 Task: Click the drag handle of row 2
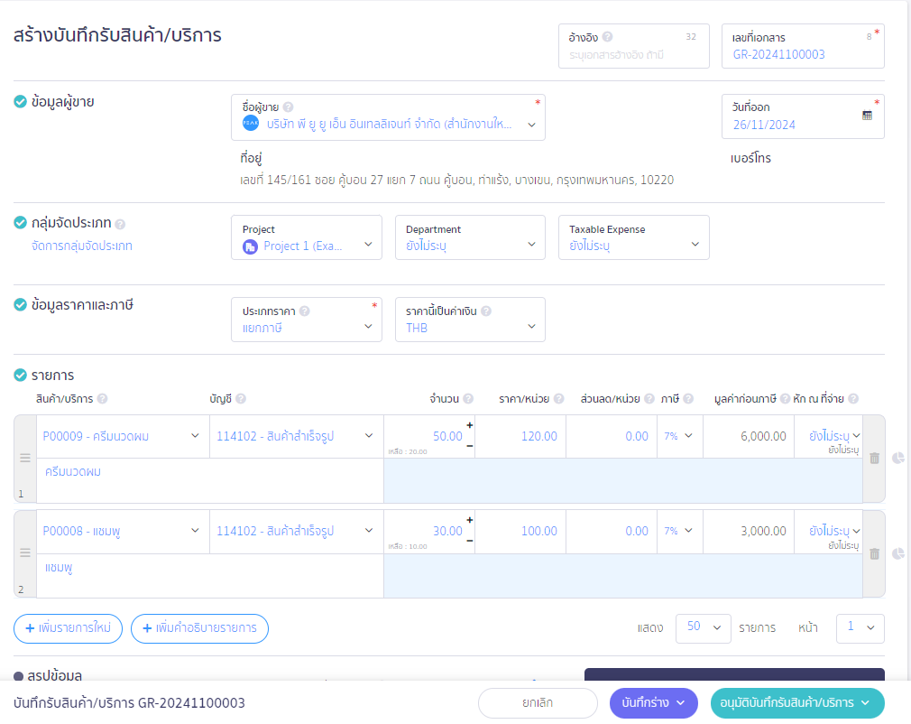coord(25,553)
